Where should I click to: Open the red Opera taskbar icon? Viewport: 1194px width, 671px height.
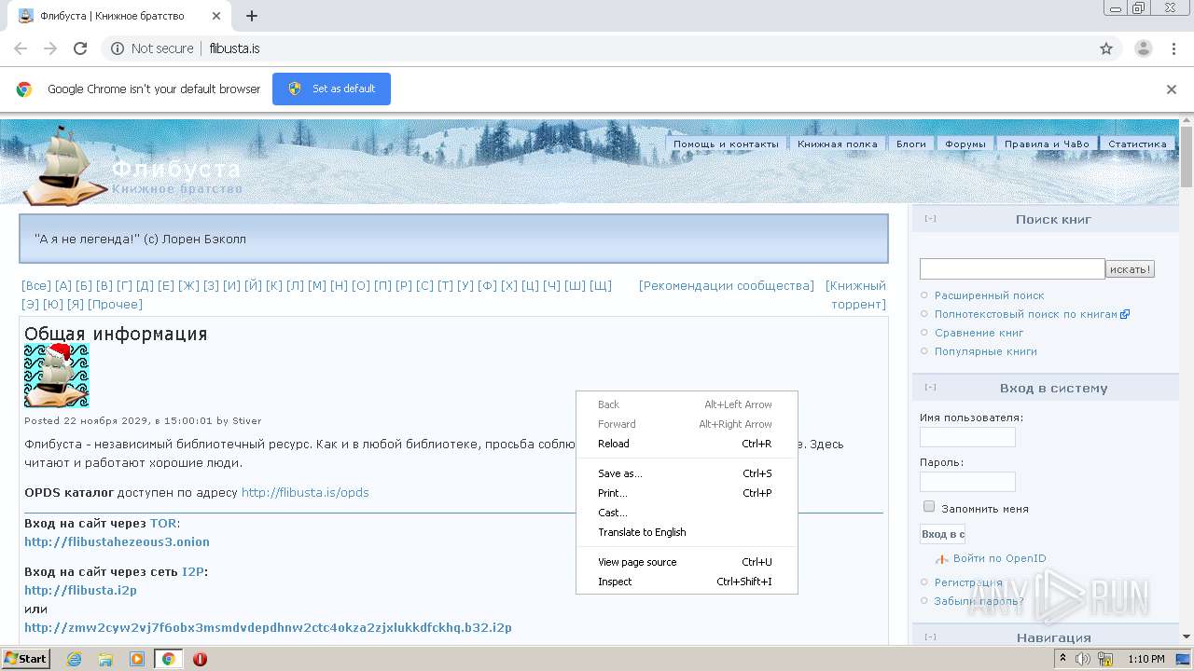coord(200,659)
